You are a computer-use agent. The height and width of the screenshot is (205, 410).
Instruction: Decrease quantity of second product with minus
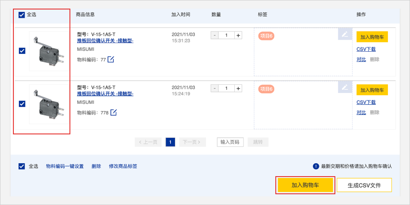click(x=214, y=88)
